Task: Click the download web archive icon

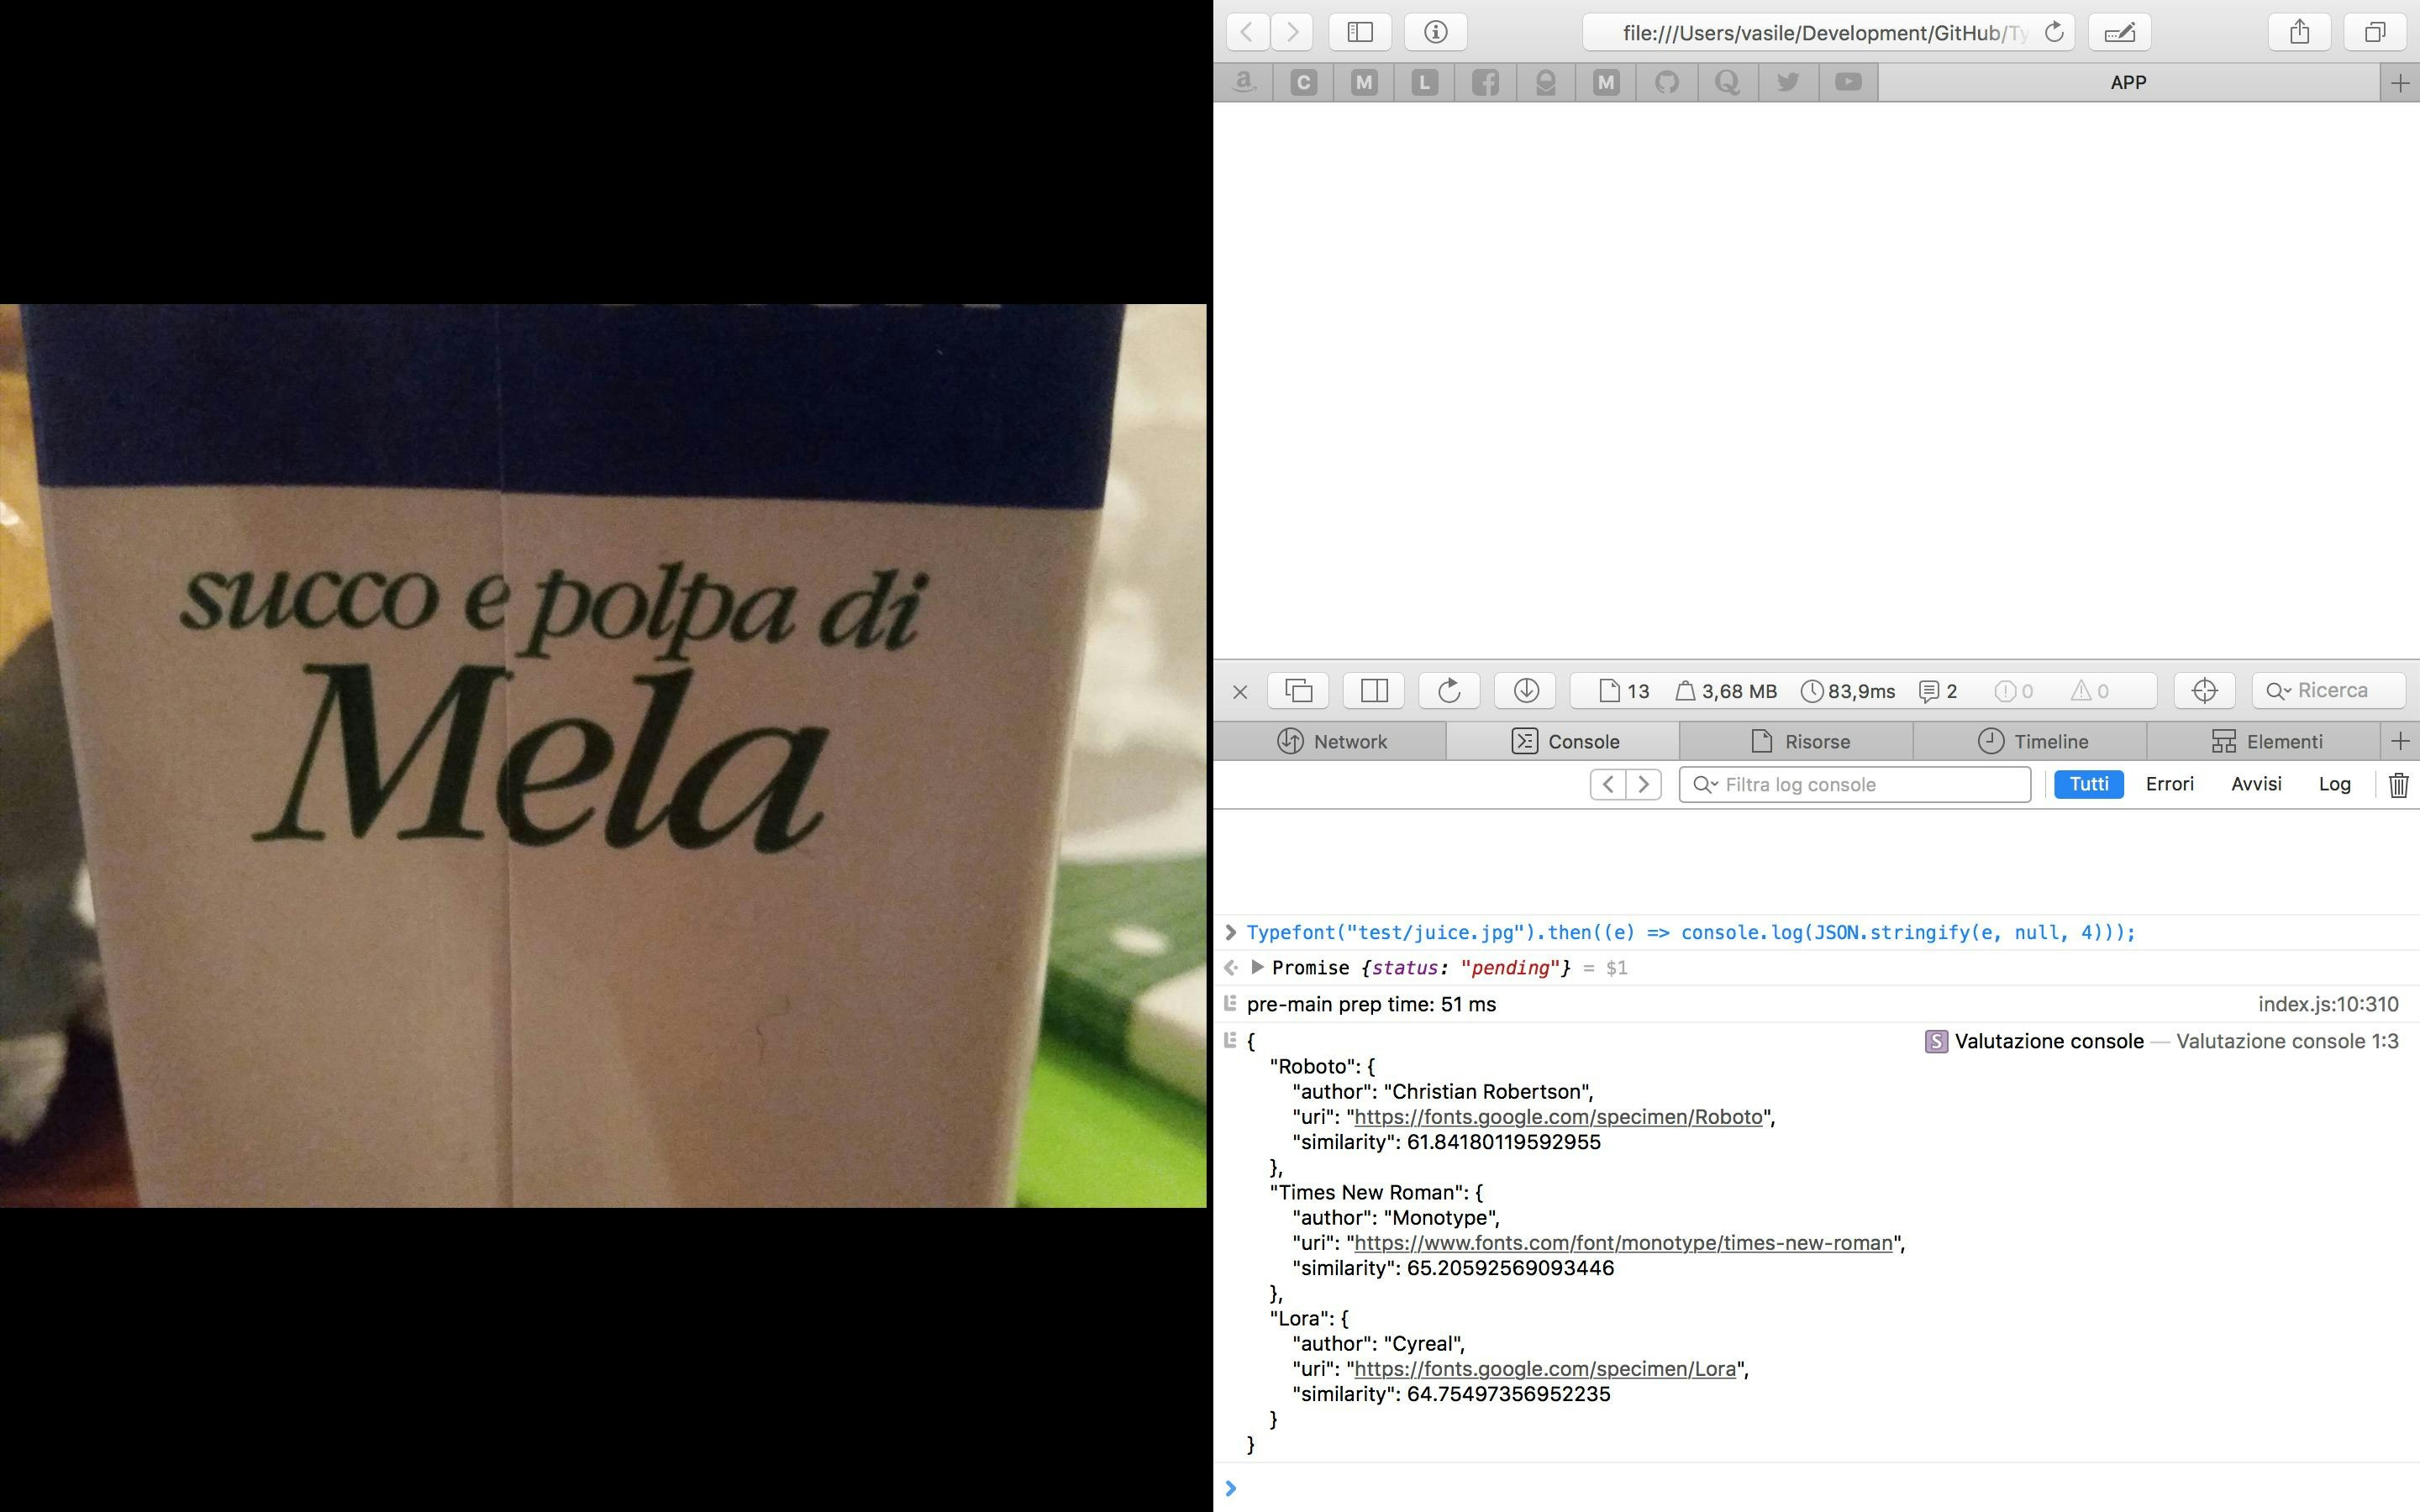Action: 1525,691
